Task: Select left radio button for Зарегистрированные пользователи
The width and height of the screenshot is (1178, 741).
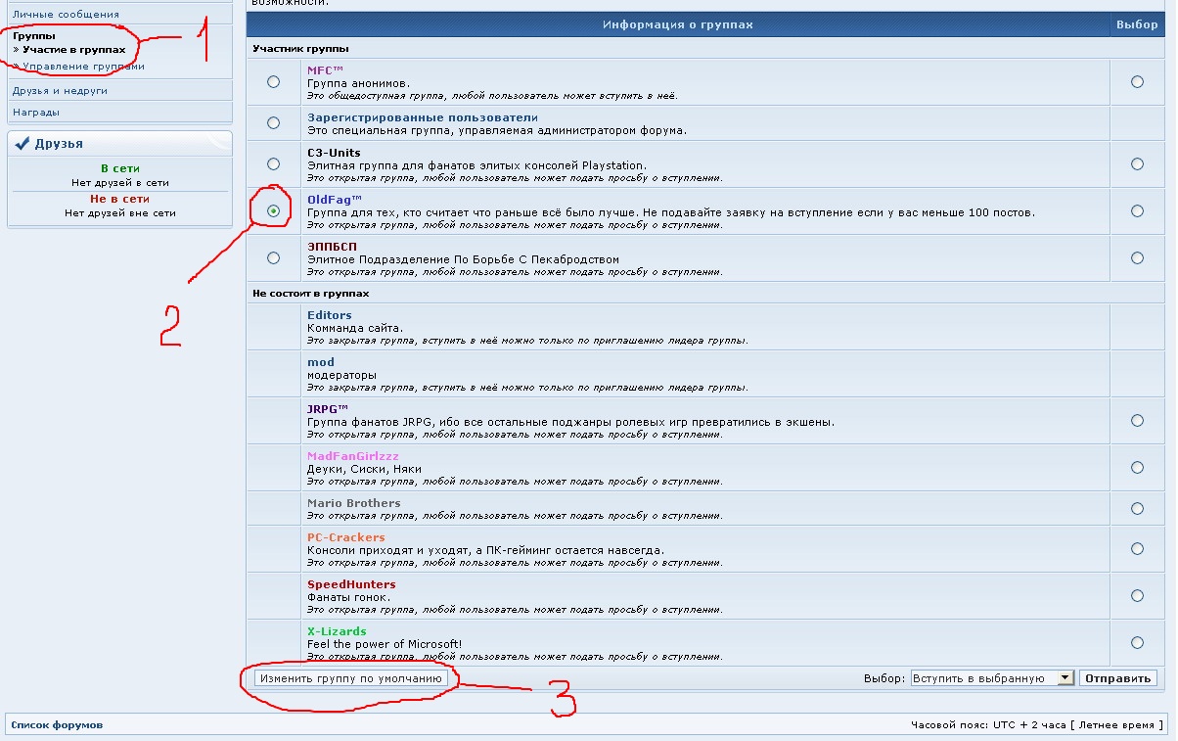Action: click(x=273, y=123)
